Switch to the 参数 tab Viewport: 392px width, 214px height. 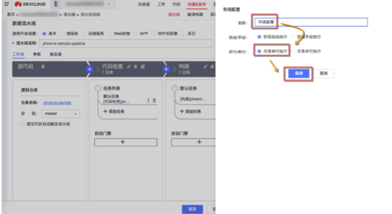point(37,54)
